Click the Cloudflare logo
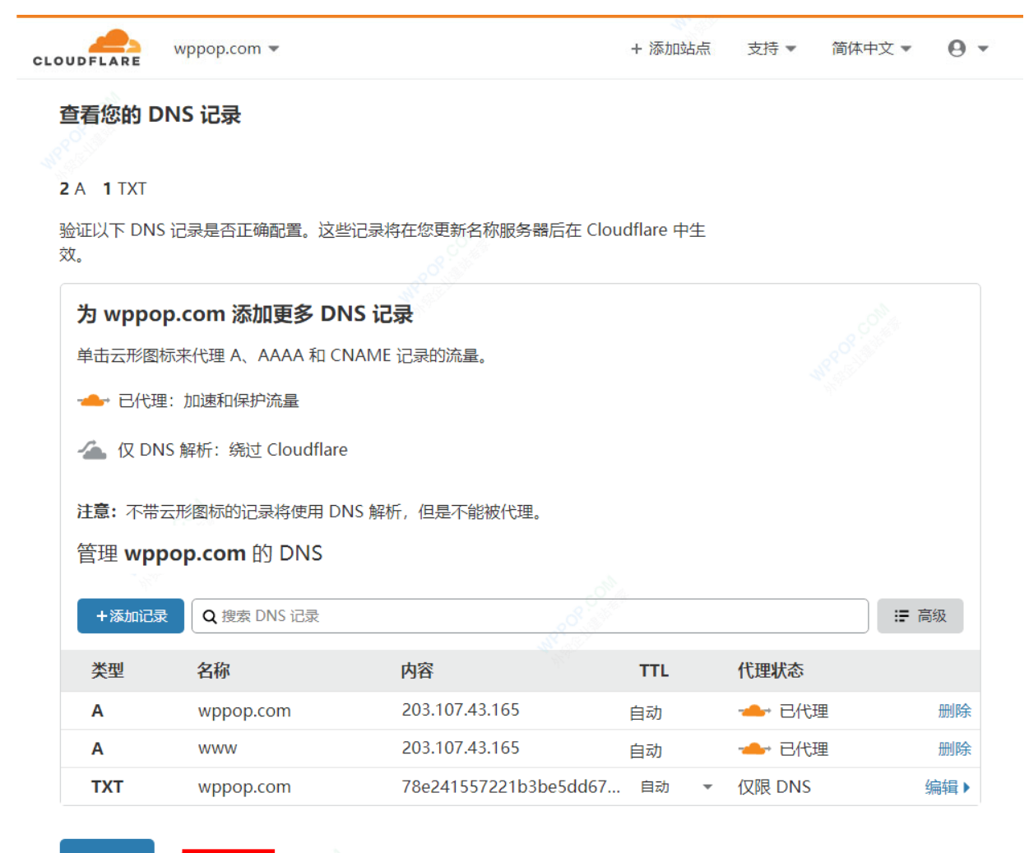Screen dimensions: 1029x853 (87, 48)
